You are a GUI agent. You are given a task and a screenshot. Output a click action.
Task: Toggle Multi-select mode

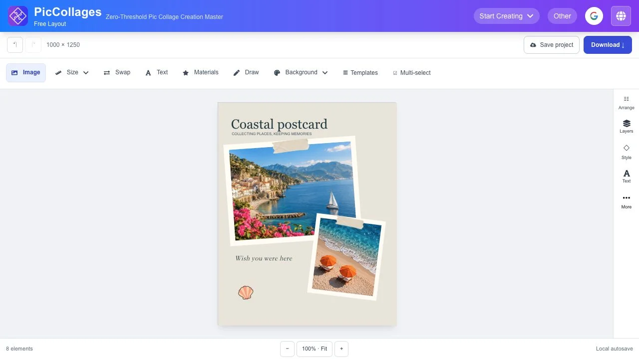412,73
